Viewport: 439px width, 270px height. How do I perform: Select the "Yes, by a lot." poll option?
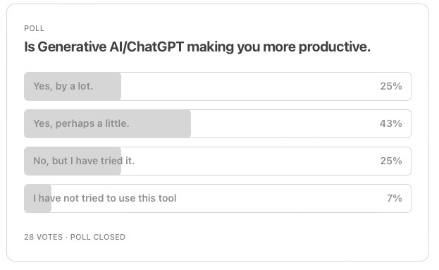pyautogui.click(x=218, y=86)
